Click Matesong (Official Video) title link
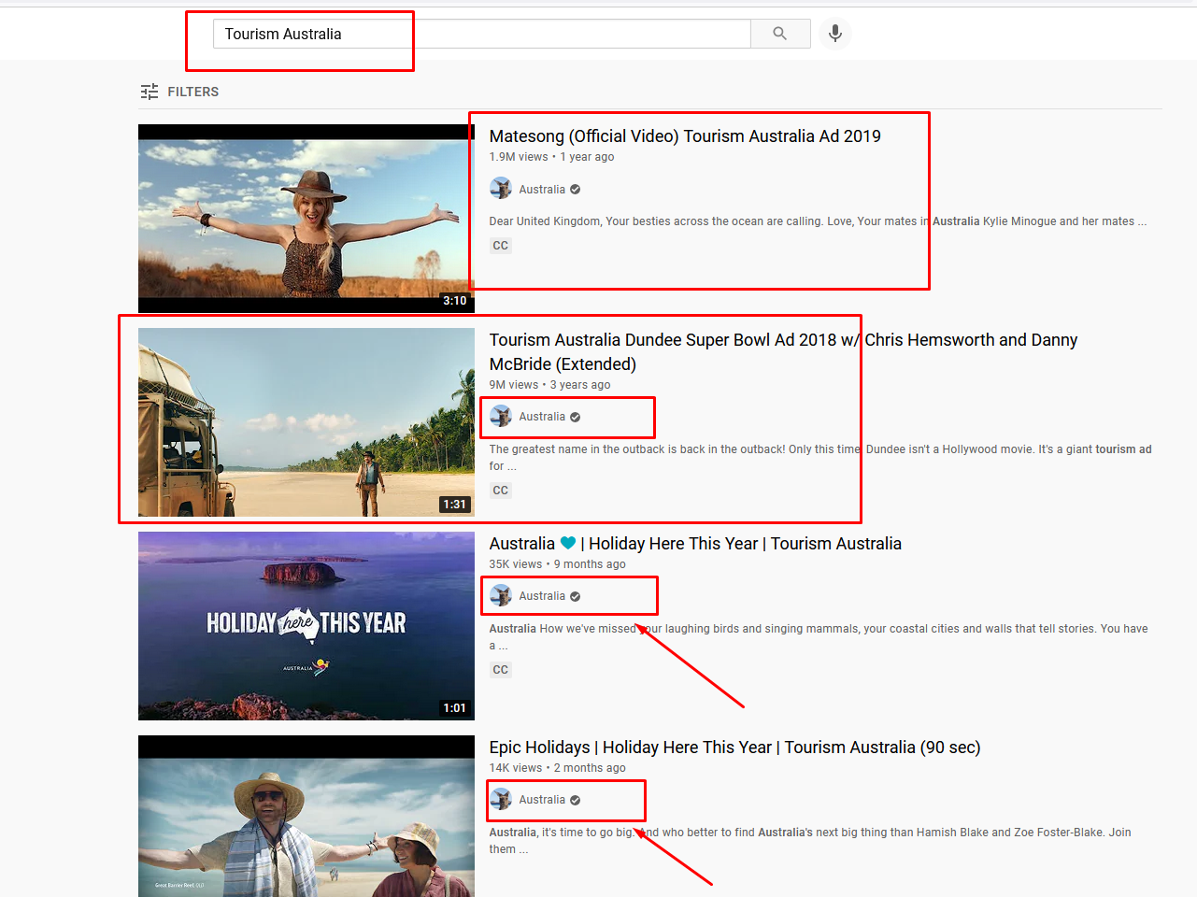The image size is (1197, 897). (684, 136)
